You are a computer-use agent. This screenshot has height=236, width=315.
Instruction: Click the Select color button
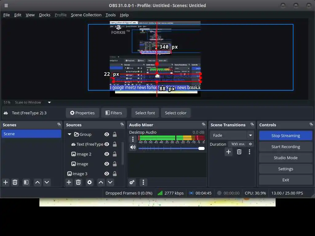(176, 113)
